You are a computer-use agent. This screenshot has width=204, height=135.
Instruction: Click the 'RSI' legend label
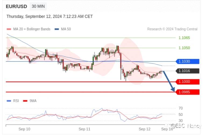coord(16,101)
